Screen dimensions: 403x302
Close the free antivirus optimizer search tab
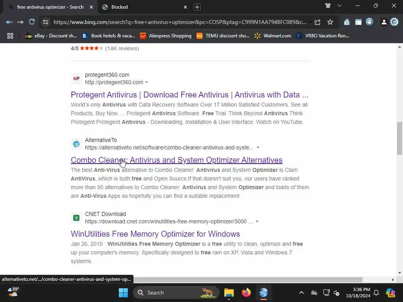pos(91,7)
